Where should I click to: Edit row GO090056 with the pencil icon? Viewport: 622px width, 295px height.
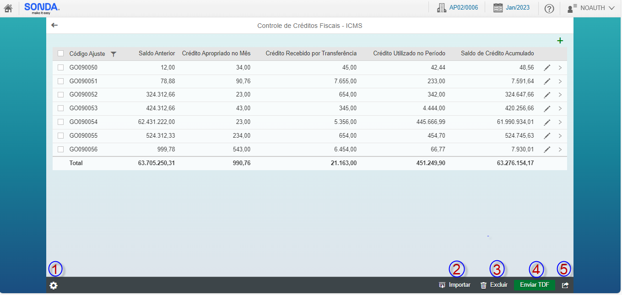[547, 150]
